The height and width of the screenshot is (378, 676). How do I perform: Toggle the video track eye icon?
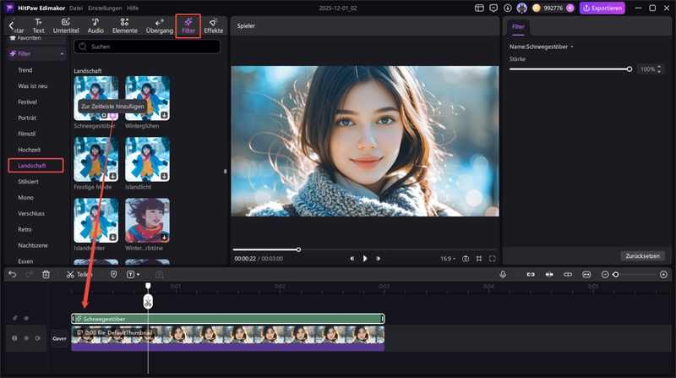tap(26, 338)
